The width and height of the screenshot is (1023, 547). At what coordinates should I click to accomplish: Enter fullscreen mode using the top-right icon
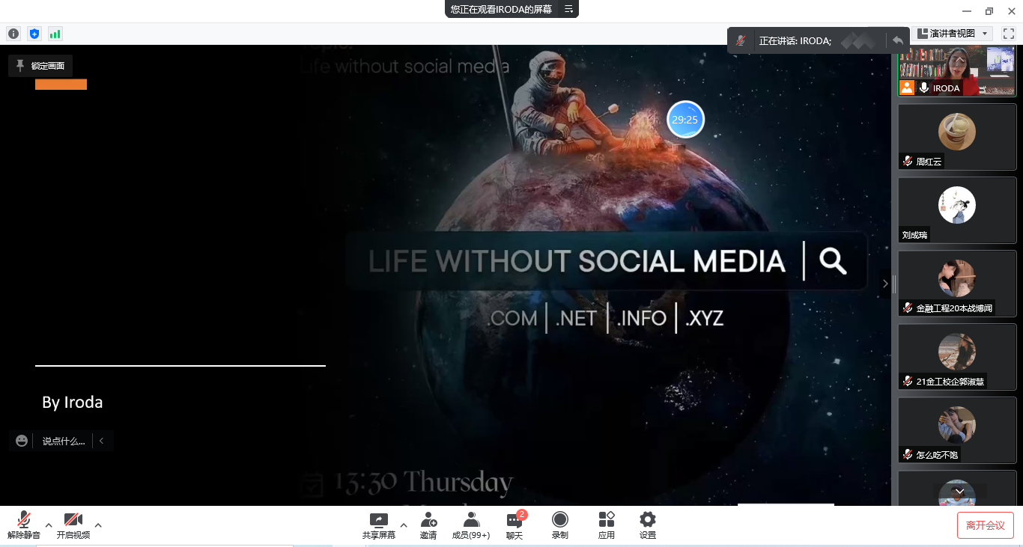click(1009, 34)
